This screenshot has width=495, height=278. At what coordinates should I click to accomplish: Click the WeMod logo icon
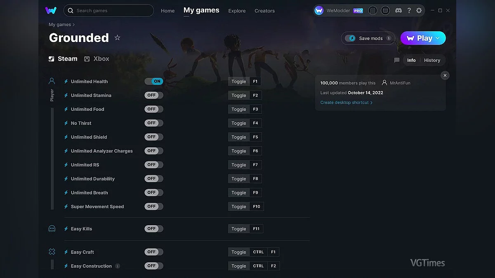point(51,10)
